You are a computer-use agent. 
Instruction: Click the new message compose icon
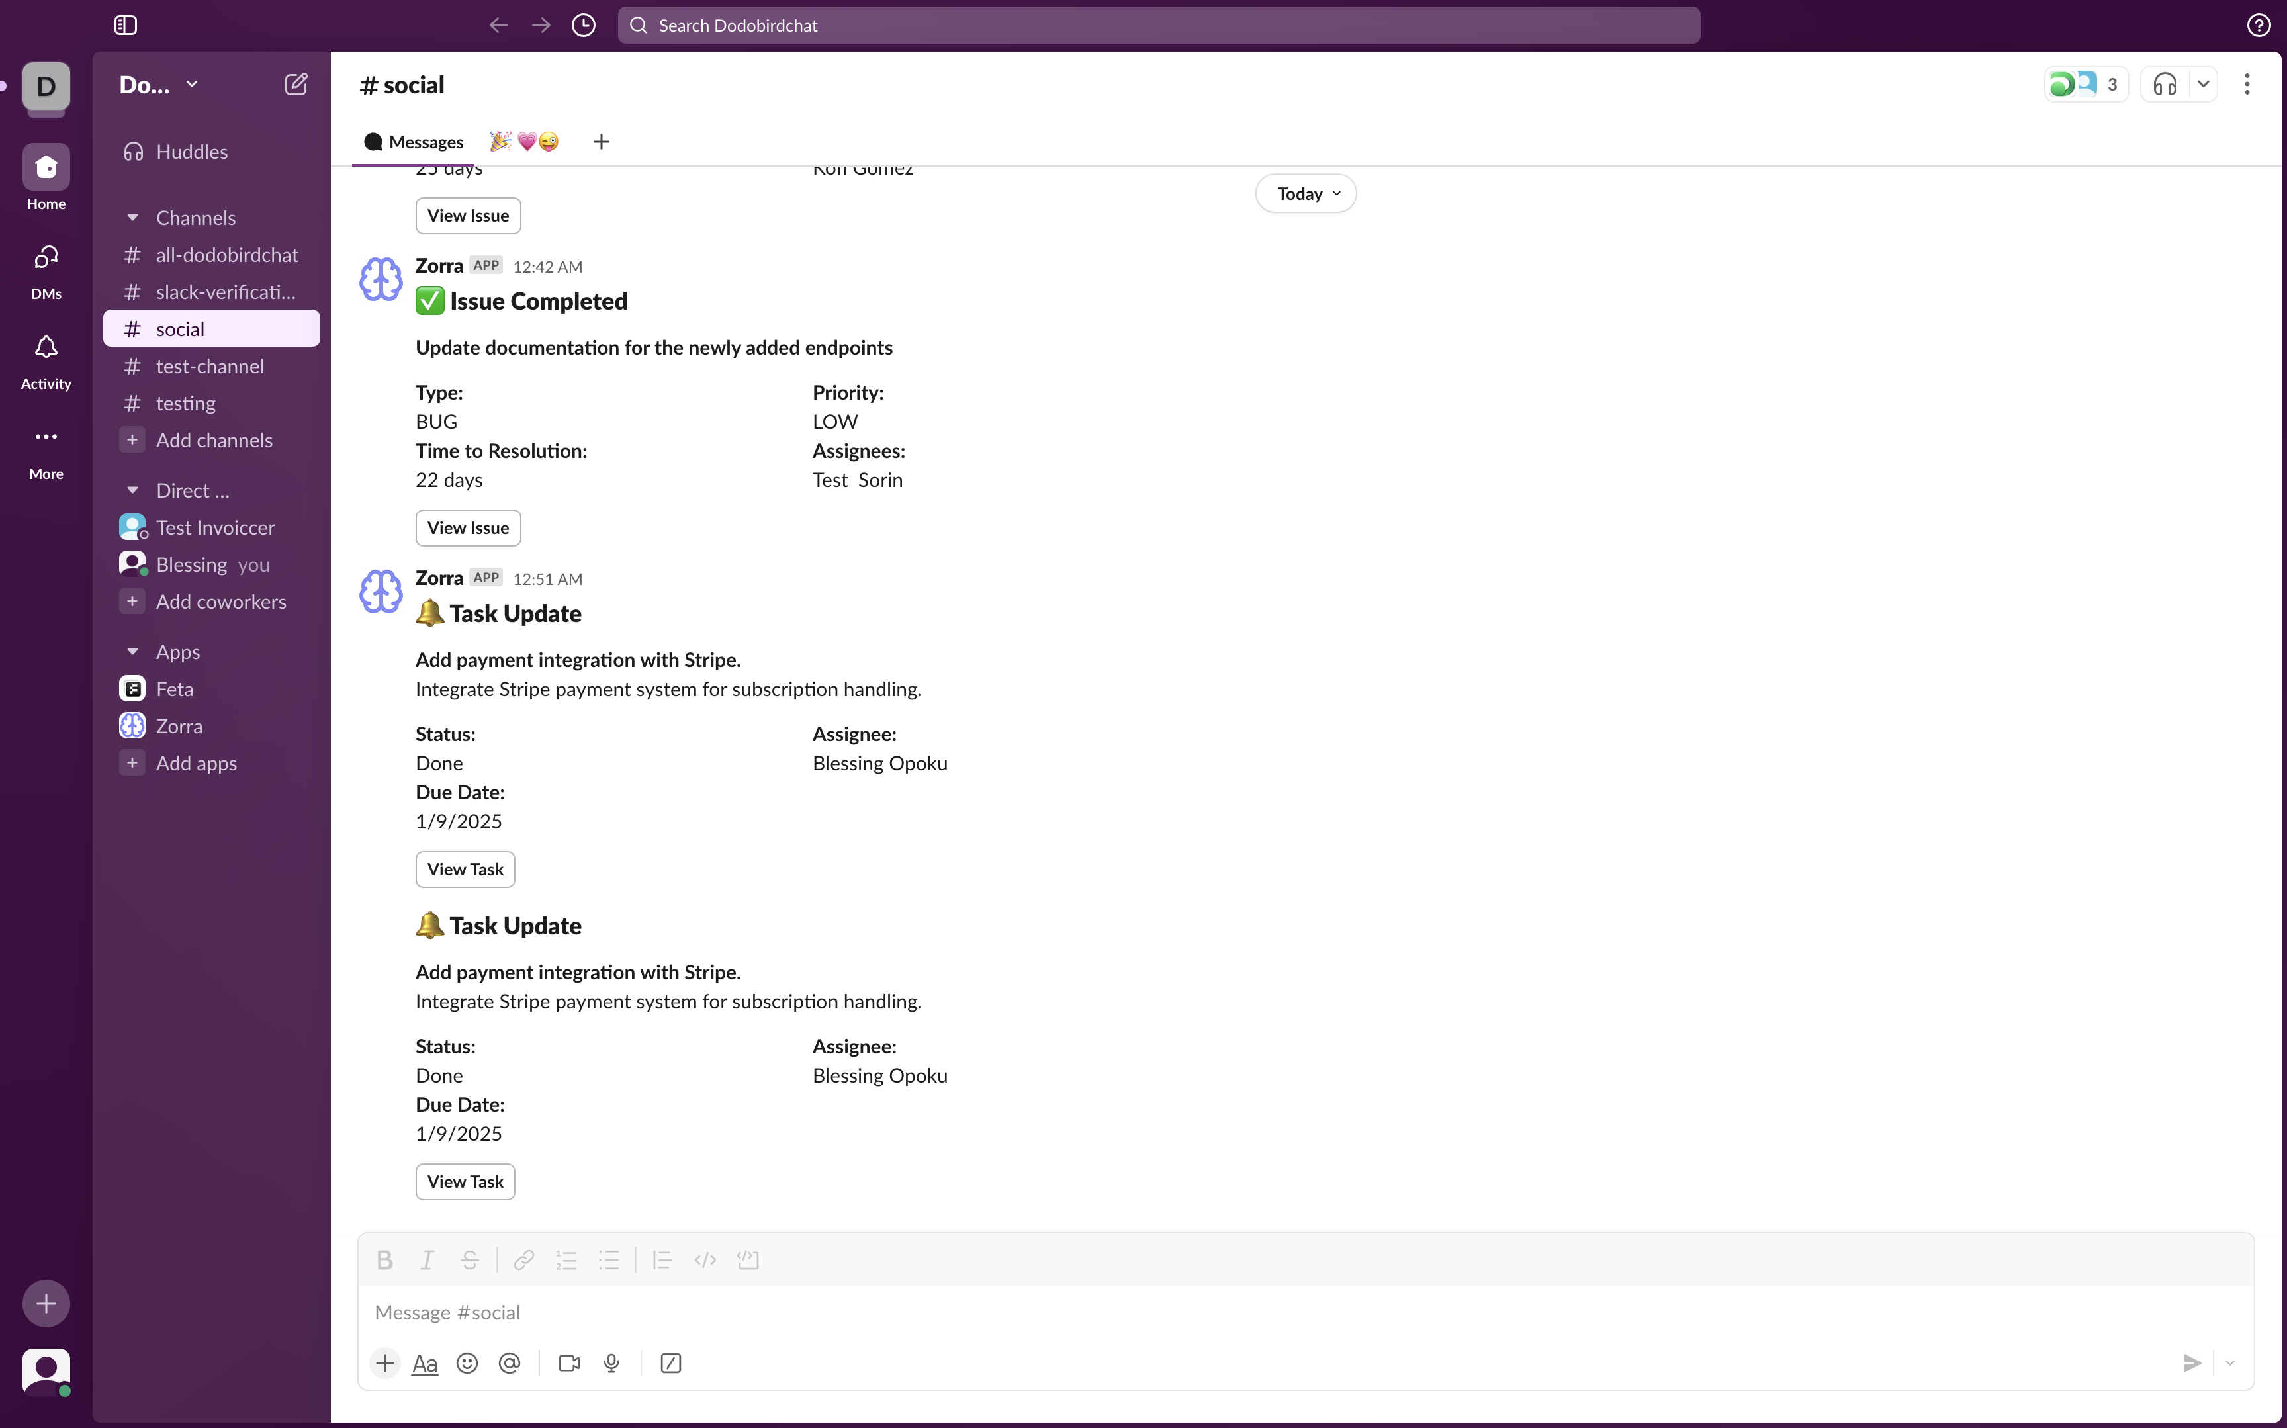[296, 85]
